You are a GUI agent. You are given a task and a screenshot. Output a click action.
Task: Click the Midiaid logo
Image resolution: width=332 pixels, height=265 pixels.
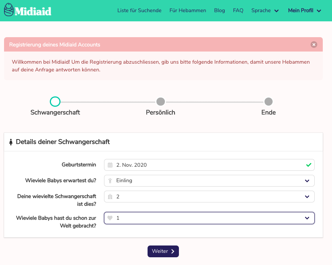[28, 10]
